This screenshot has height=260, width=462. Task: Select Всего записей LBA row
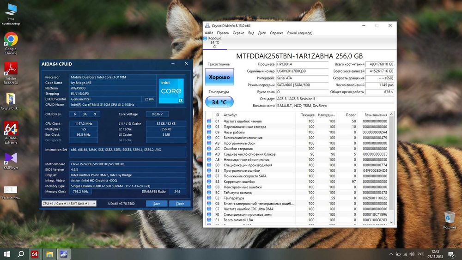coord(297,220)
